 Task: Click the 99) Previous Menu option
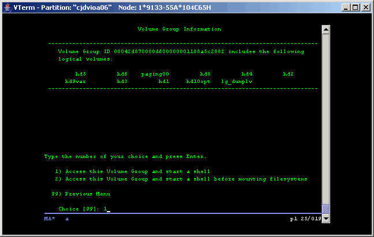81,194
